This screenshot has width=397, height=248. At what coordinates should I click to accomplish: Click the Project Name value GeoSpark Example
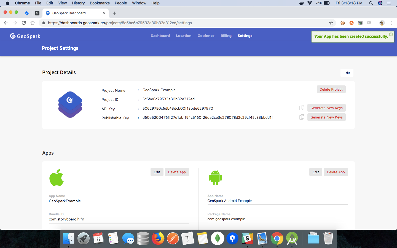click(159, 90)
